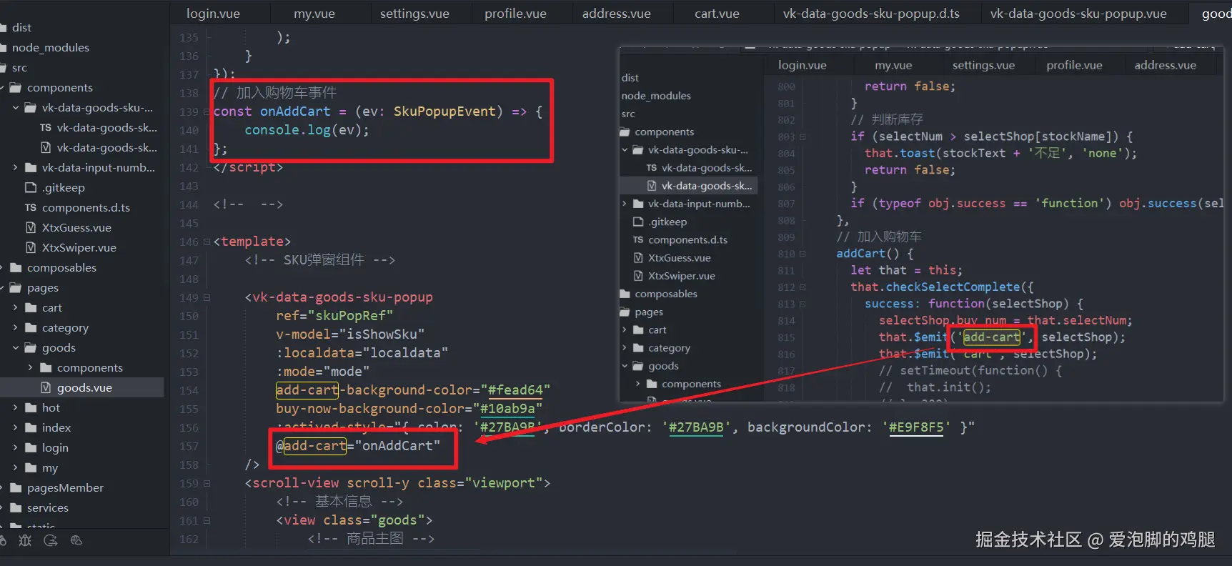Click the Vue file icon of the second vk-data-goods-sk... in the left tree

[x=46, y=147]
